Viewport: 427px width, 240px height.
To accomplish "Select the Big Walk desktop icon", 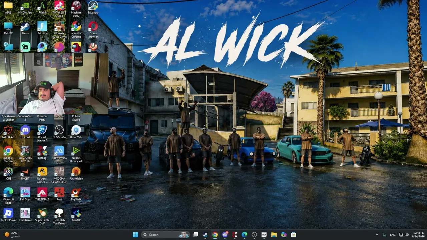I will click(76, 194).
